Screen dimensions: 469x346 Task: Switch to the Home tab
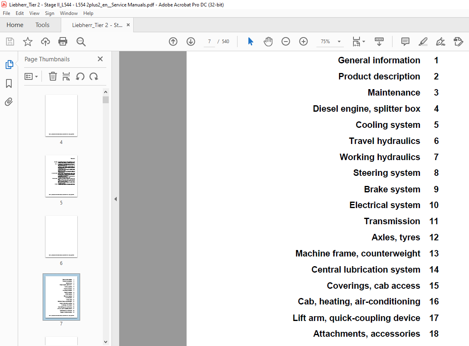pos(15,25)
